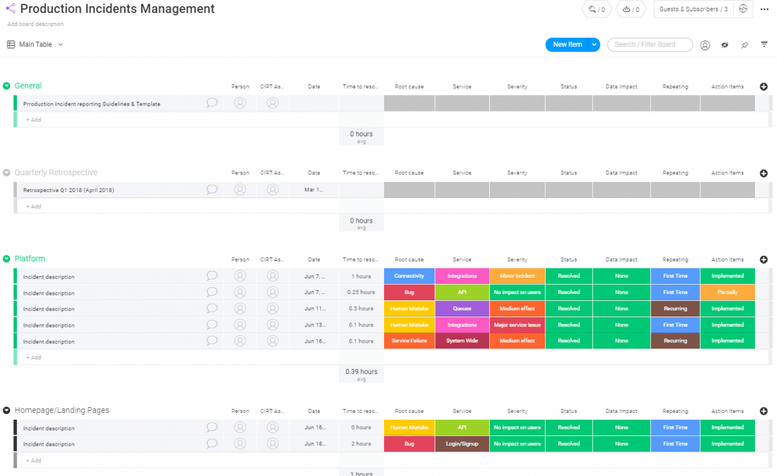Screen dimensions: 777x476
Task: Click Login/Signup service cell
Action: (x=462, y=443)
